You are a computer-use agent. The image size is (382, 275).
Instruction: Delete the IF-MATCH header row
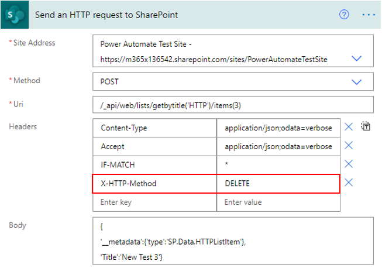click(349, 164)
